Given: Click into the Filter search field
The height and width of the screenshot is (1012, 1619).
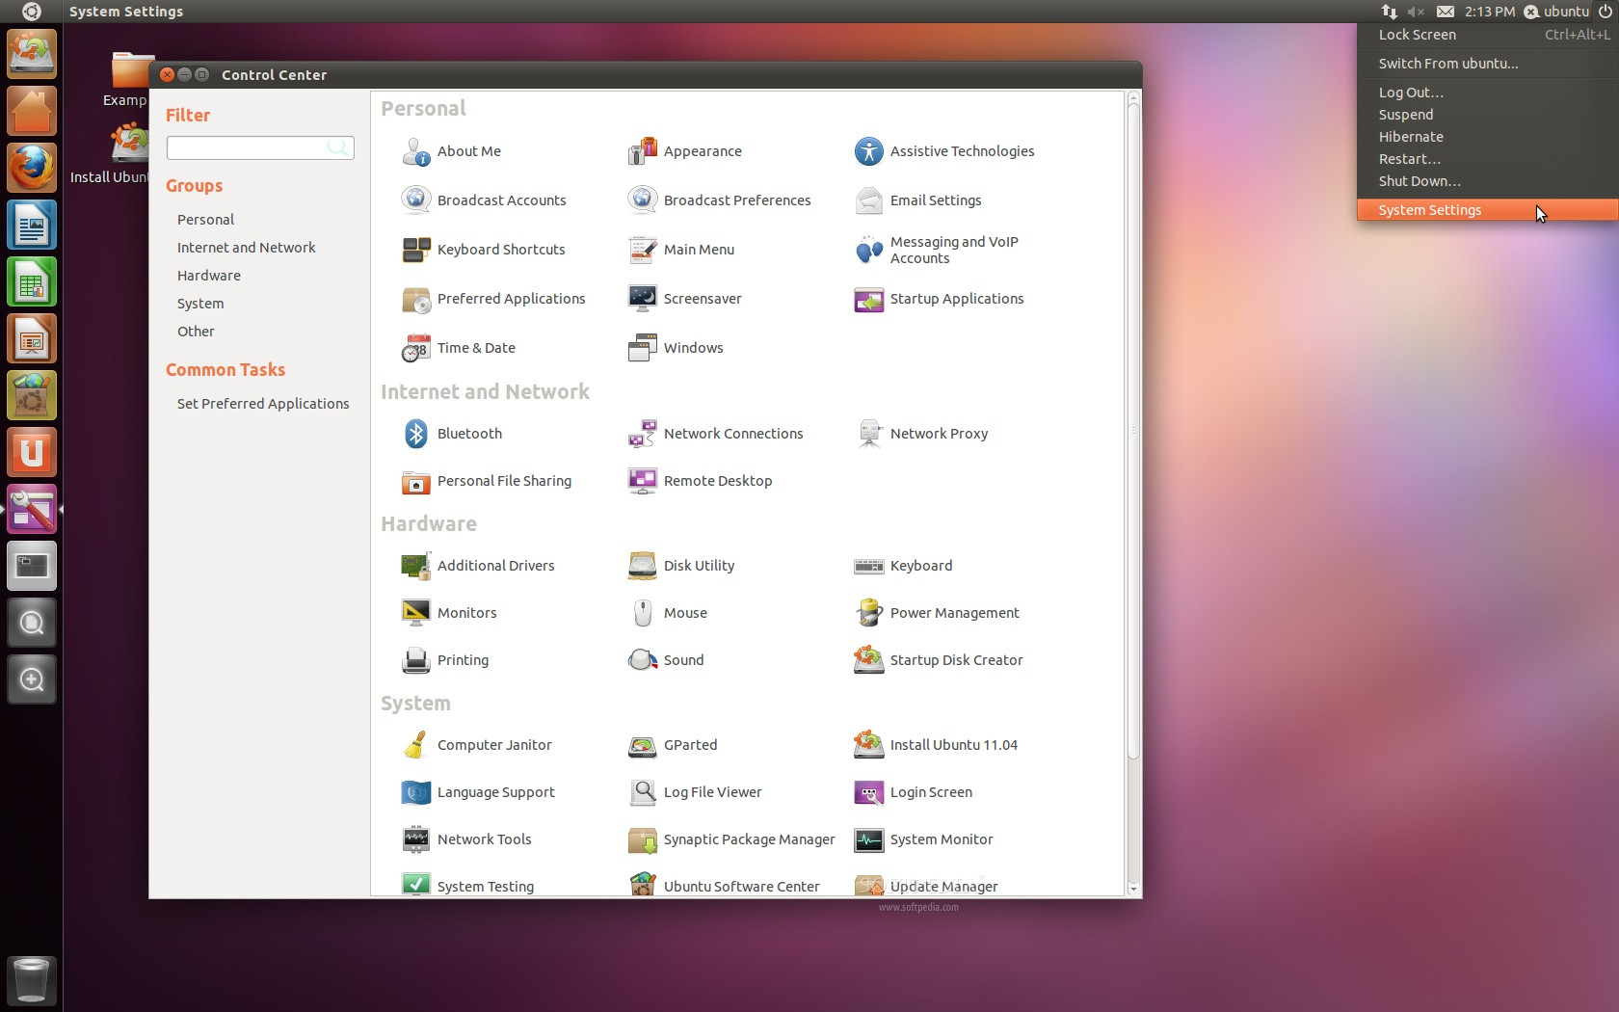Looking at the screenshot, I should pyautogui.click(x=260, y=147).
